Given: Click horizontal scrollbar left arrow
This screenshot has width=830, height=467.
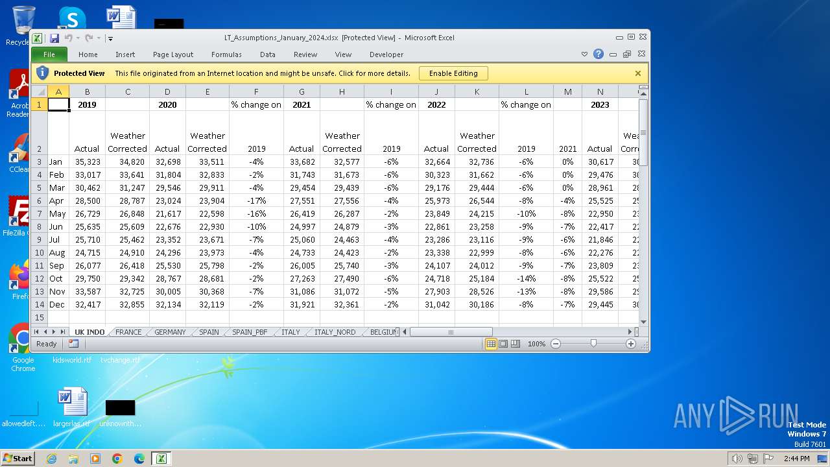Looking at the screenshot, I should (x=405, y=331).
